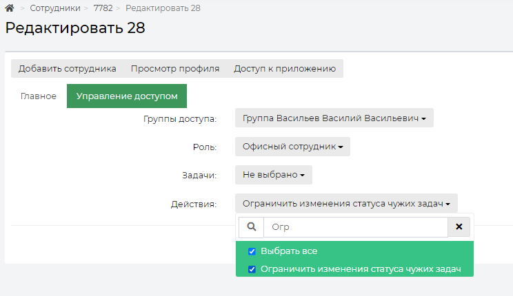Uncheck 'Ограничить изменения статуса чужих задач' checkbox
The height and width of the screenshot is (296, 513).
click(x=252, y=269)
